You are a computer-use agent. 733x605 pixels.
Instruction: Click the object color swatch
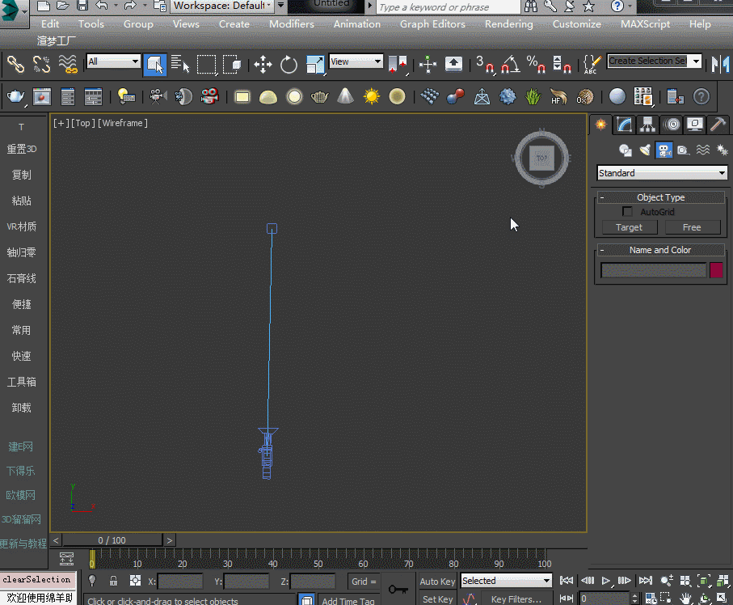point(716,270)
